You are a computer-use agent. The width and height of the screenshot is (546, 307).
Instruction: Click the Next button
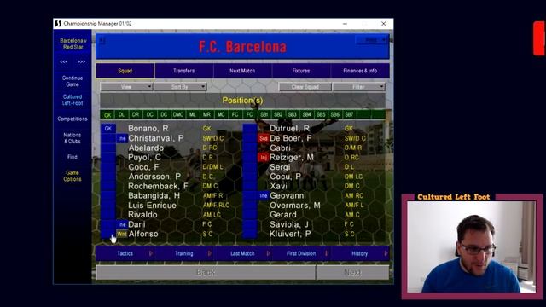pyautogui.click(x=352, y=272)
